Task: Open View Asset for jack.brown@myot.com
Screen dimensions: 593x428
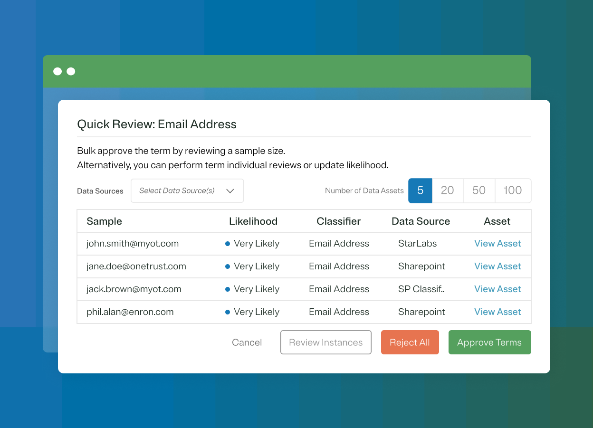Action: pos(497,289)
